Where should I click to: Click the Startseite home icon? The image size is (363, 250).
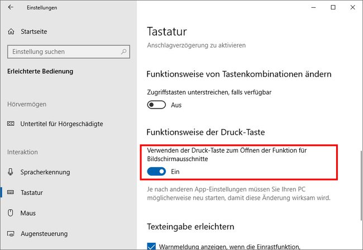(x=11, y=31)
